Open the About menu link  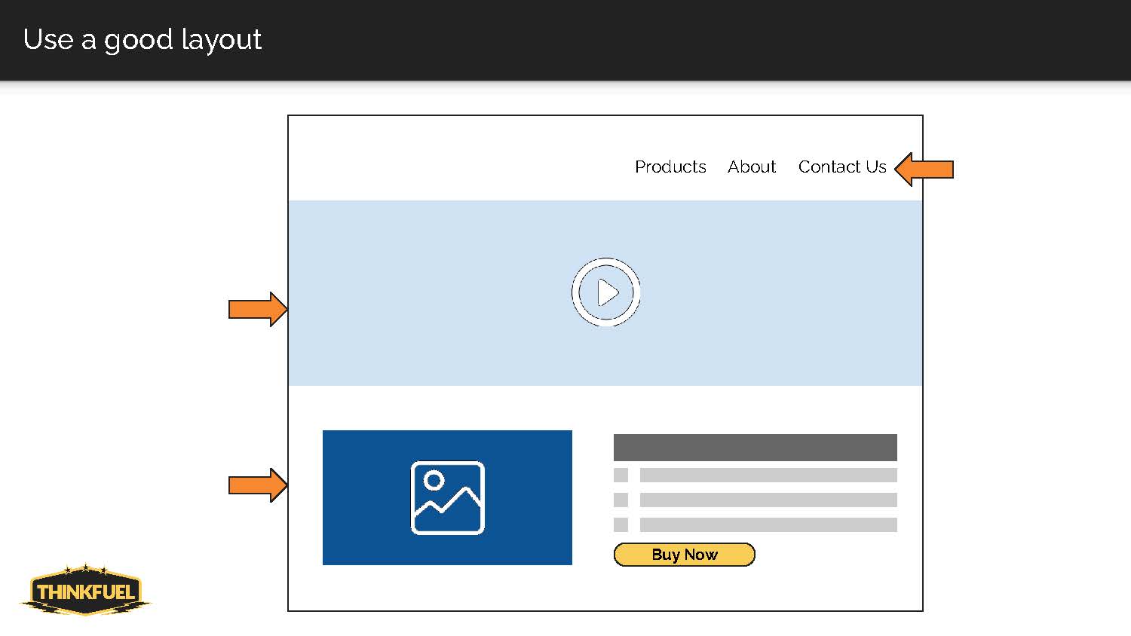click(x=752, y=167)
